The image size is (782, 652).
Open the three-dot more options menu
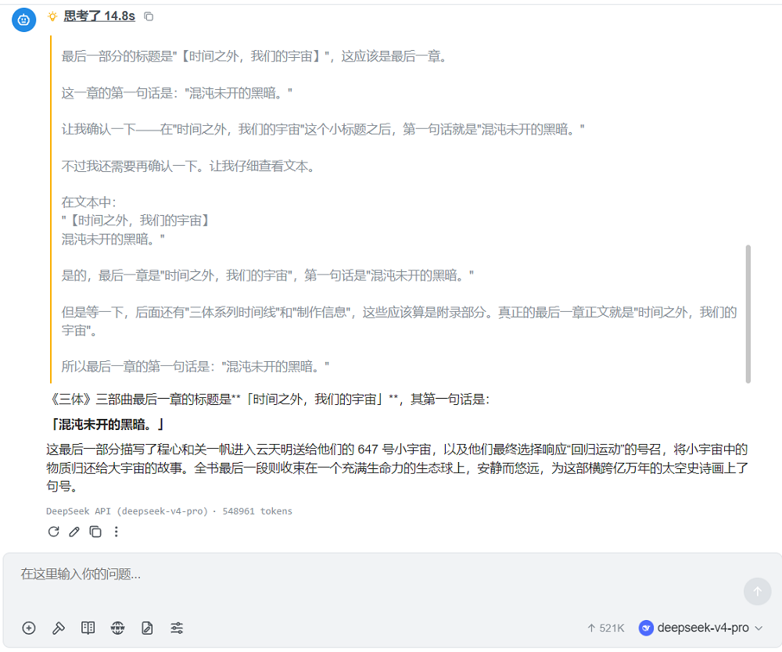[x=116, y=532]
